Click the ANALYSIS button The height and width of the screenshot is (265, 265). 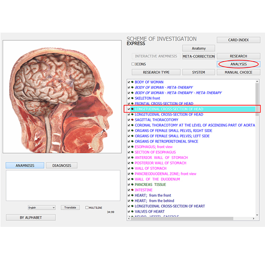point(238,64)
